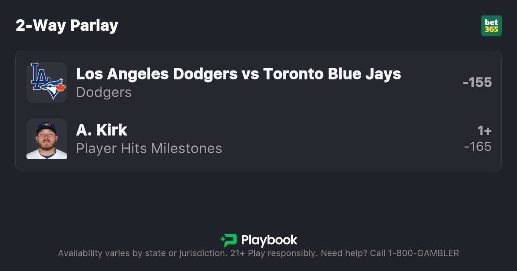The image size is (517, 271).
Task: Click the -155 odds value
Action: [477, 83]
